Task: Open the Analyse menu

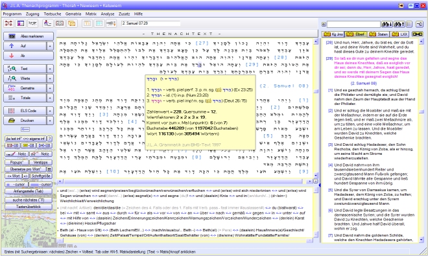Action: tap(108, 14)
